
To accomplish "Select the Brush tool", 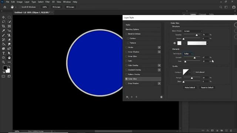I will tap(3, 35).
